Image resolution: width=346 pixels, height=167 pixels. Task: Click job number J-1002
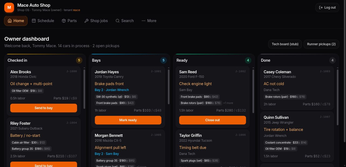(241, 71)
